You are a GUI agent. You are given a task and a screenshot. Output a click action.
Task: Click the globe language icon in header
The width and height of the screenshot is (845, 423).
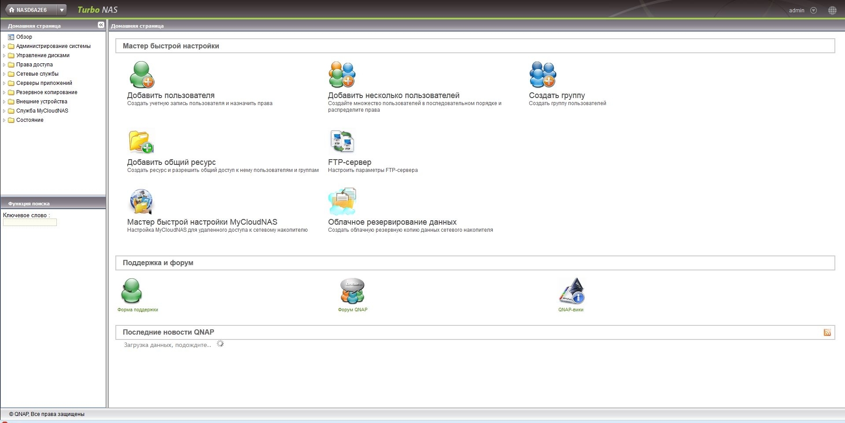[832, 10]
